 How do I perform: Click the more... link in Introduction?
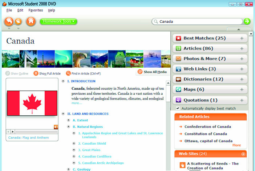[x=77, y=103]
